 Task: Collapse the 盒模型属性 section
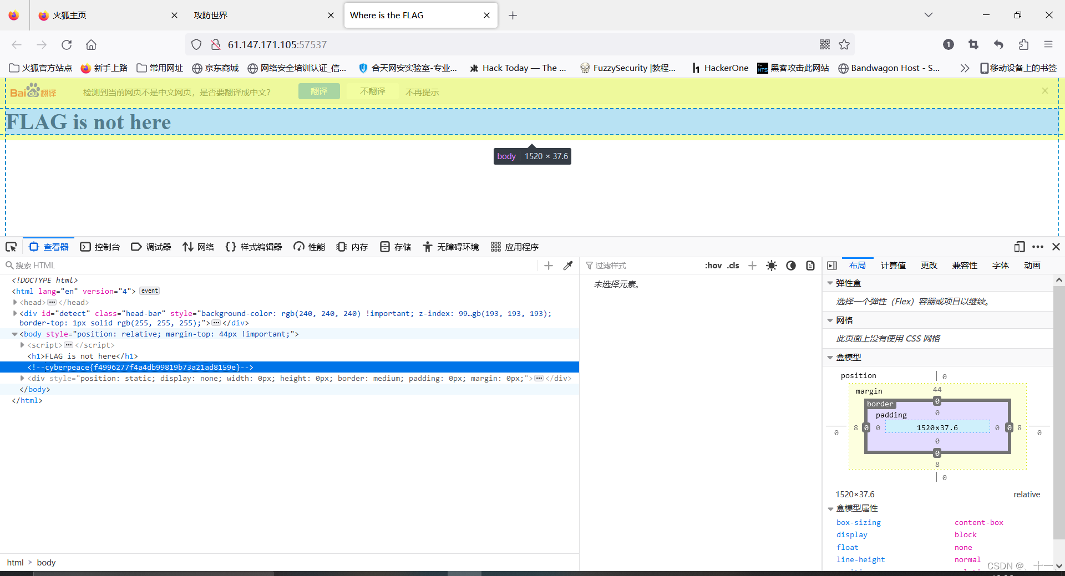tap(830, 508)
